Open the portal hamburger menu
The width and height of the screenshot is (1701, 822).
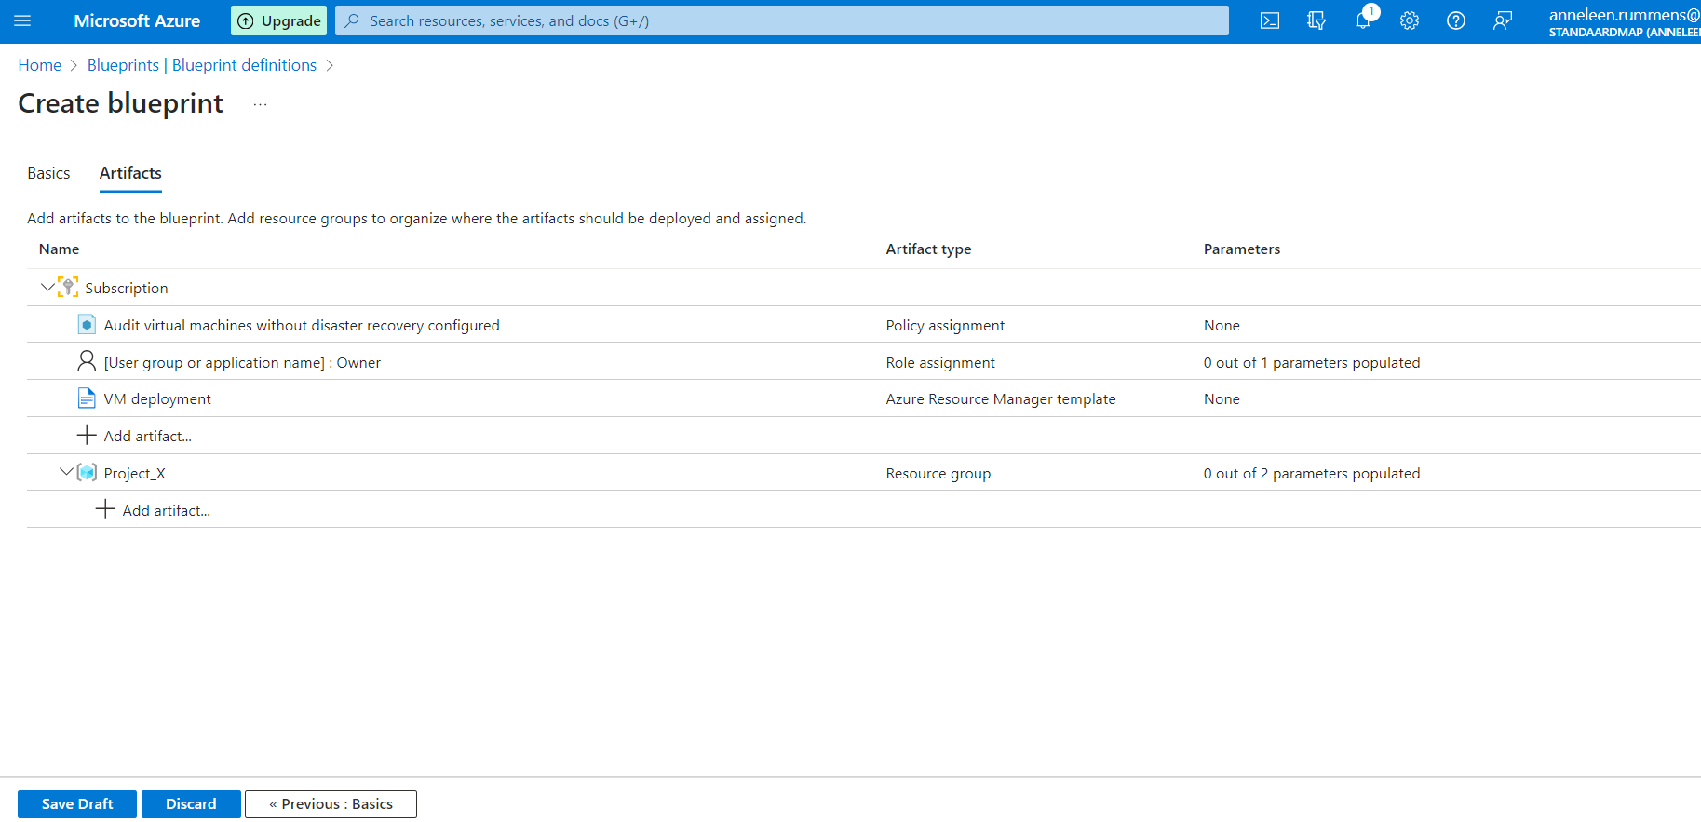pos(22,20)
